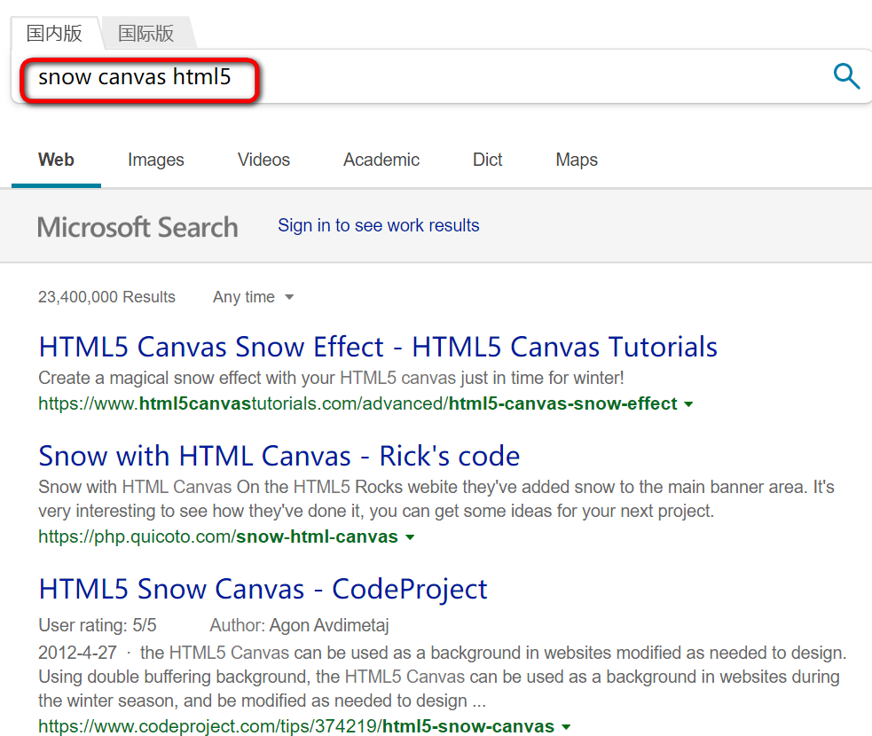Expand arrow beside codeproject.com URL

[566, 727]
